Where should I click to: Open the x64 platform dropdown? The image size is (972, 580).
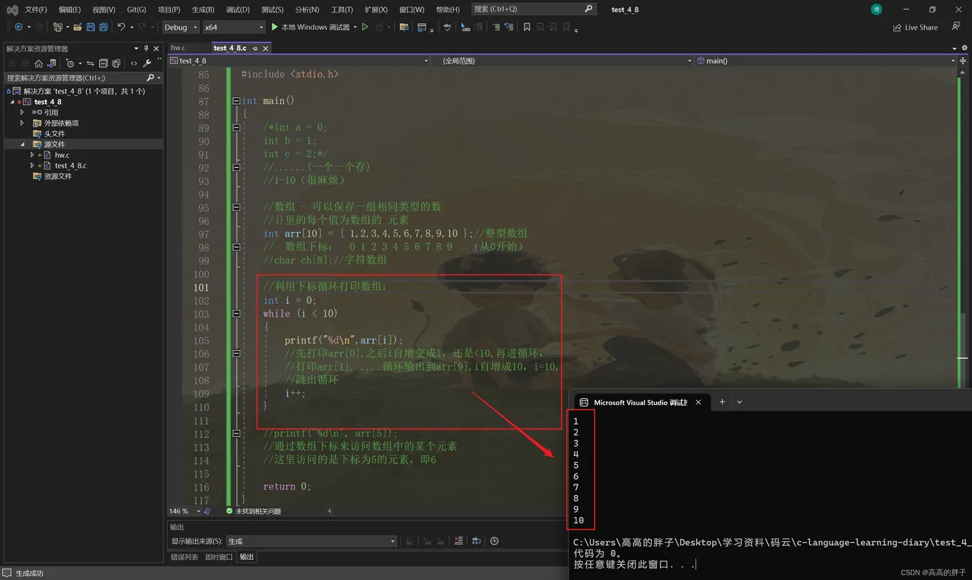tap(234, 27)
